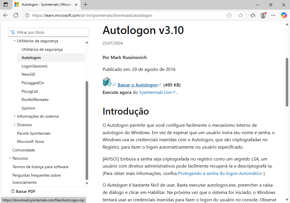Click the page scroll up arrow
This screenshot has width=290, height=203.
click(x=287, y=24)
